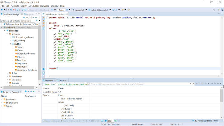Click the dashboard eye icon in toolbar
Image resolution: width=224 pixels, height=126 pixels.
pyautogui.click(x=113, y=10)
